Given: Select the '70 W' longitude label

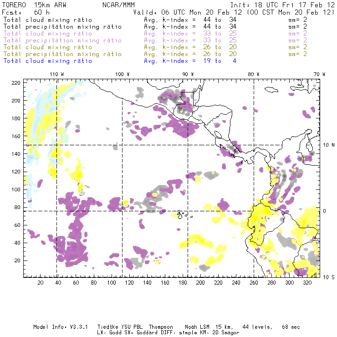Looking at the screenshot, I should [x=319, y=74].
